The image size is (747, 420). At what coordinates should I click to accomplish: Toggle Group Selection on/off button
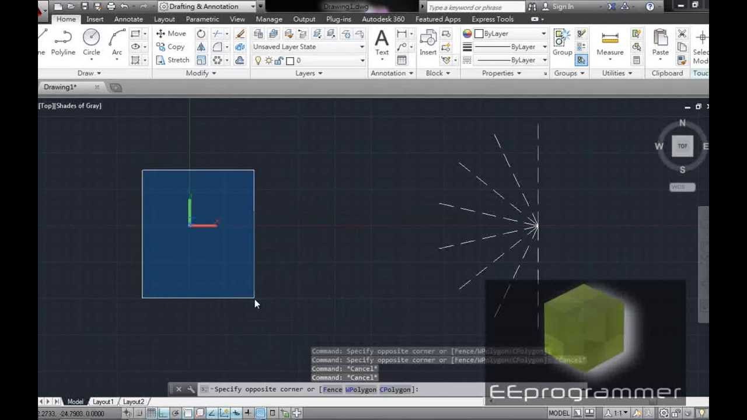point(581,60)
